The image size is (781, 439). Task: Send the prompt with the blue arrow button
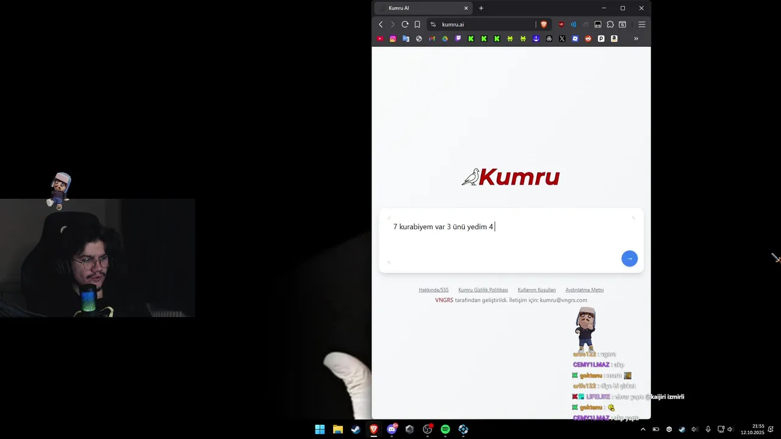(x=630, y=259)
